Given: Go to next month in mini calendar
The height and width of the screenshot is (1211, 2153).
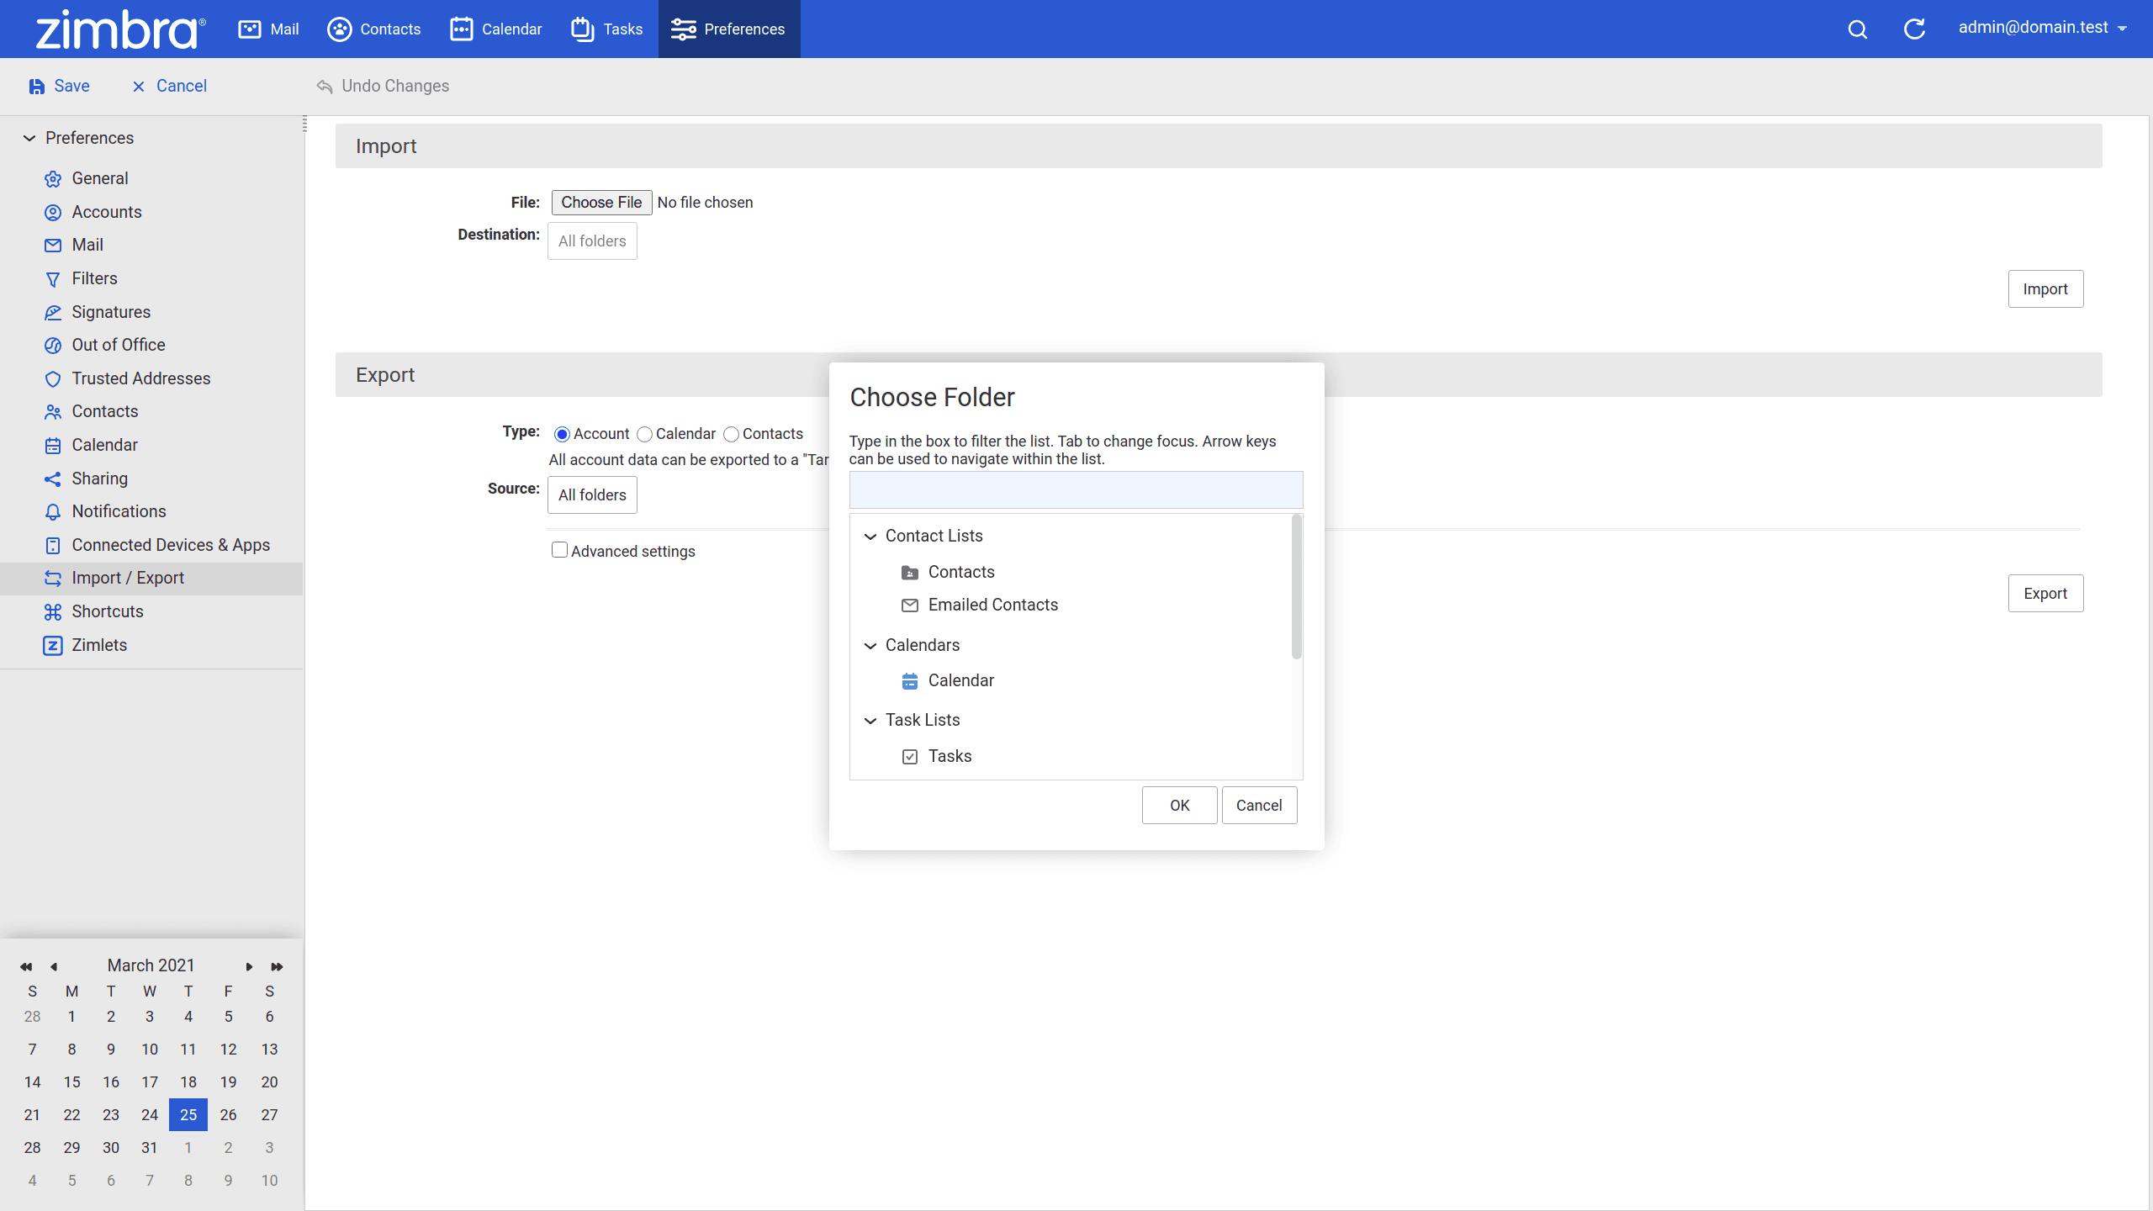Looking at the screenshot, I should [x=249, y=967].
